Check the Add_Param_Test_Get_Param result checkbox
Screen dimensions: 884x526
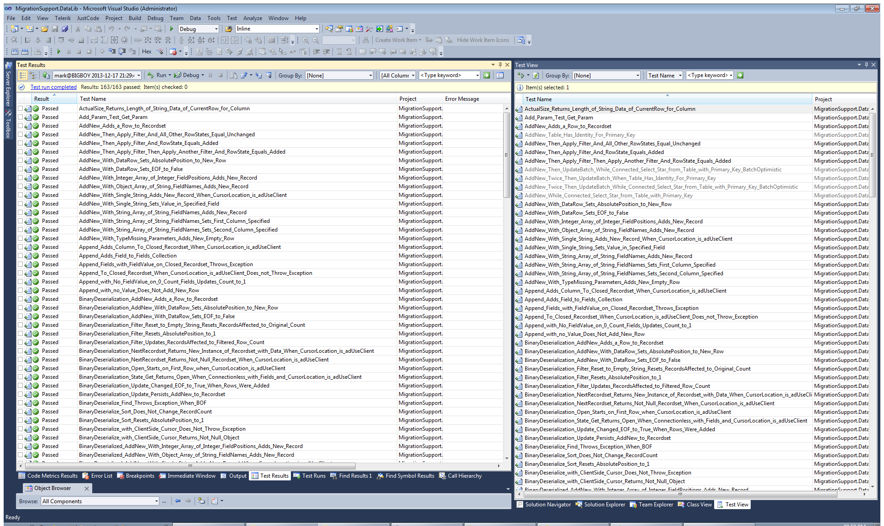coord(20,117)
